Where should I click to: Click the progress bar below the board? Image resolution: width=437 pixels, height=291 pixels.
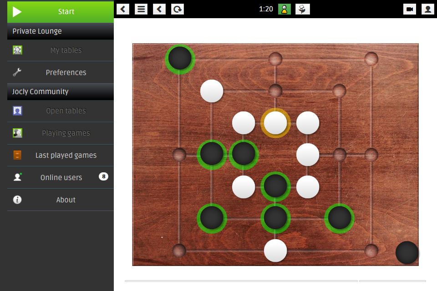tap(275, 281)
